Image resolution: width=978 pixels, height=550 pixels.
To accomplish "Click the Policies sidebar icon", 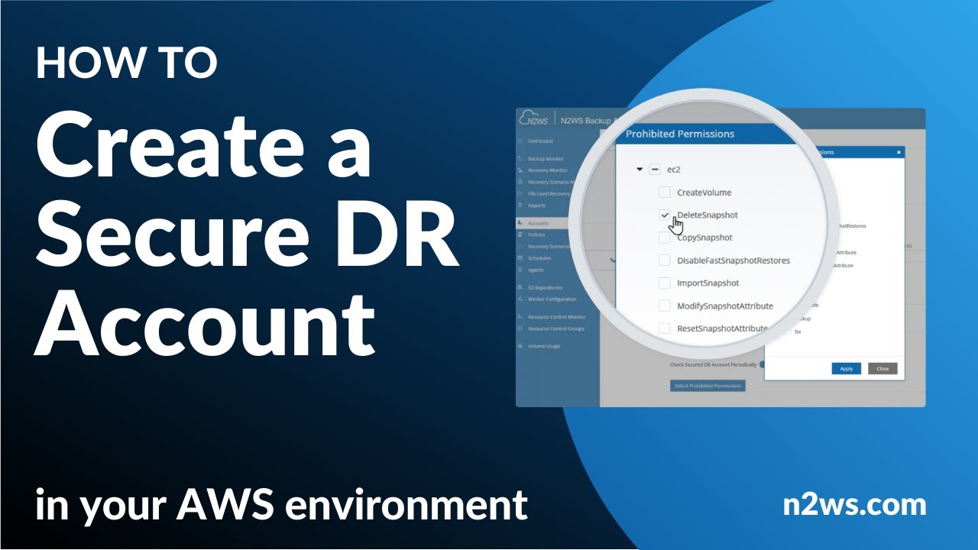I will (520, 235).
